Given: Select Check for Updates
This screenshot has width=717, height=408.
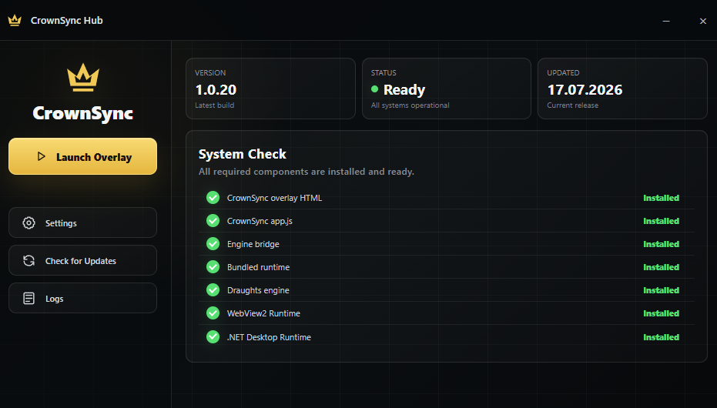Looking at the screenshot, I should [x=82, y=260].
